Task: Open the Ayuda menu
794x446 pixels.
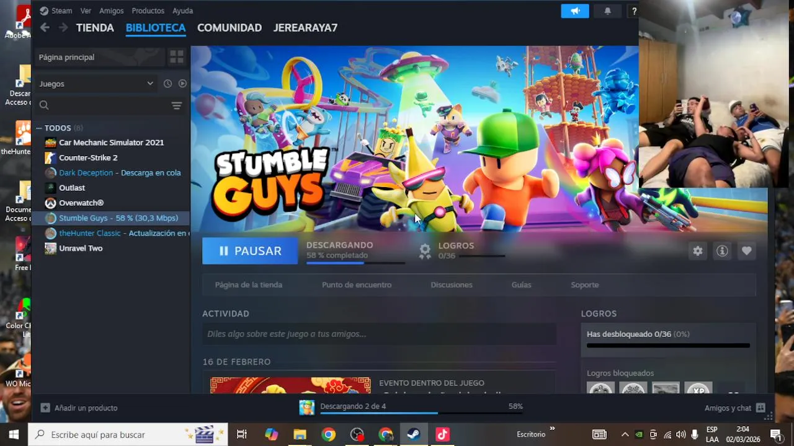Action: pos(182,11)
